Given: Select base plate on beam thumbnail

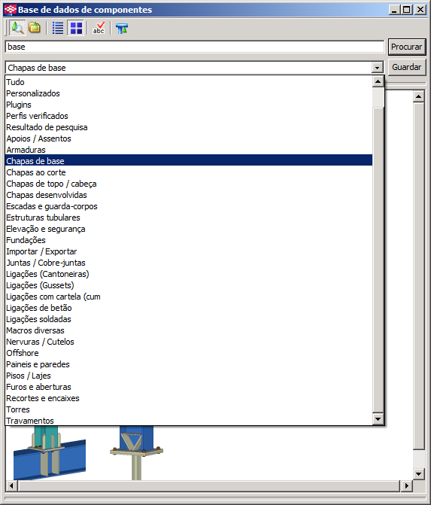Looking at the screenshot, I should coord(50,452).
